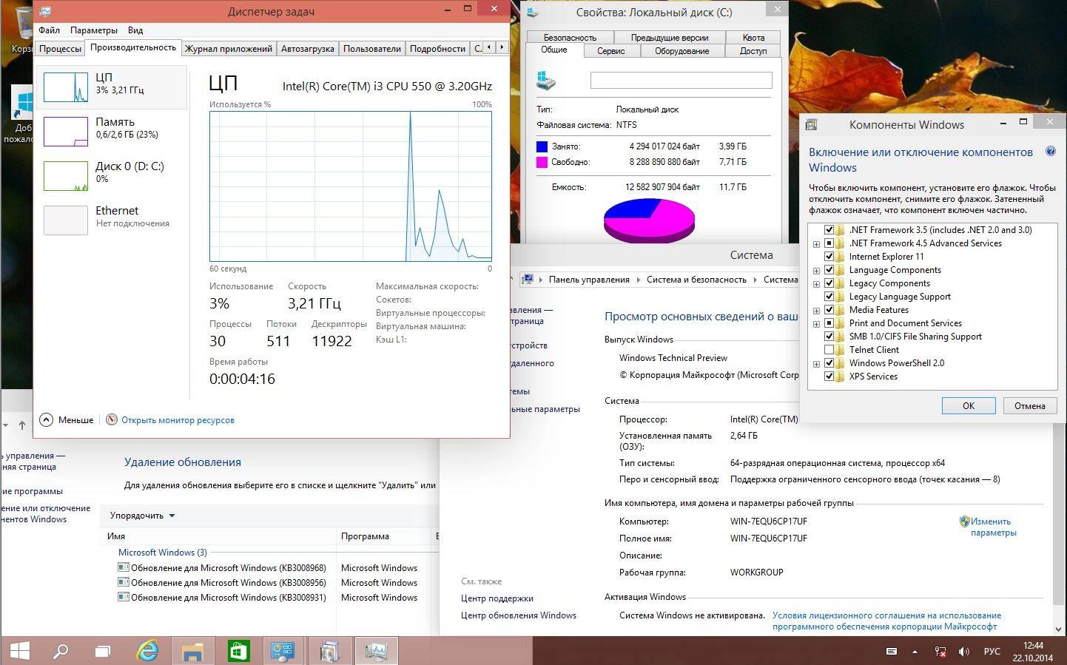This screenshot has height=665, width=1067.
Task: Open the touch keyboard tray icon
Action: click(x=892, y=652)
